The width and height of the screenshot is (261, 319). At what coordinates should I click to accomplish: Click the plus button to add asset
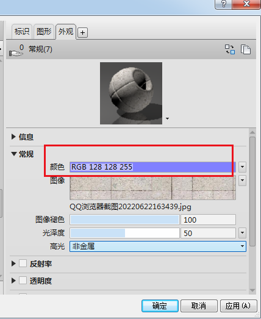pyautogui.click(x=82, y=32)
